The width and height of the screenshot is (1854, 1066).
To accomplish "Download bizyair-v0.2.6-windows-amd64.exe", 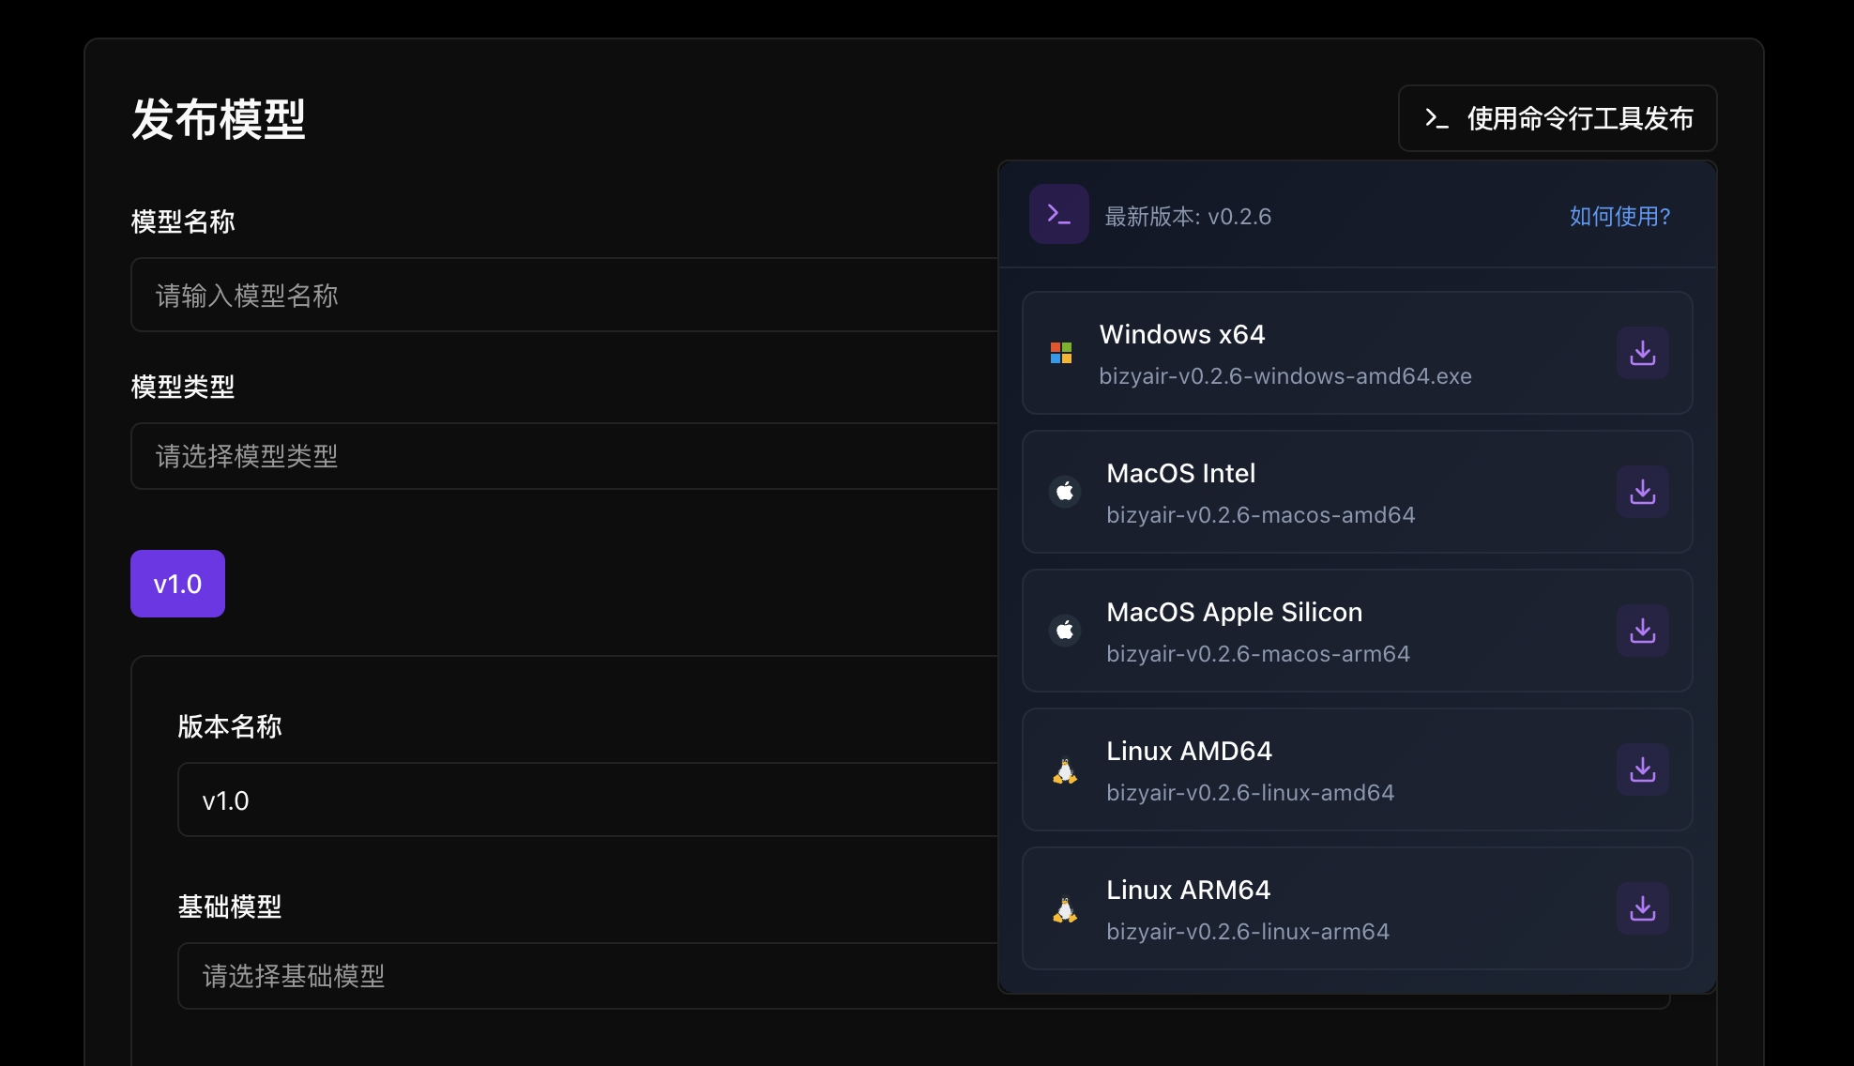I will (1642, 353).
